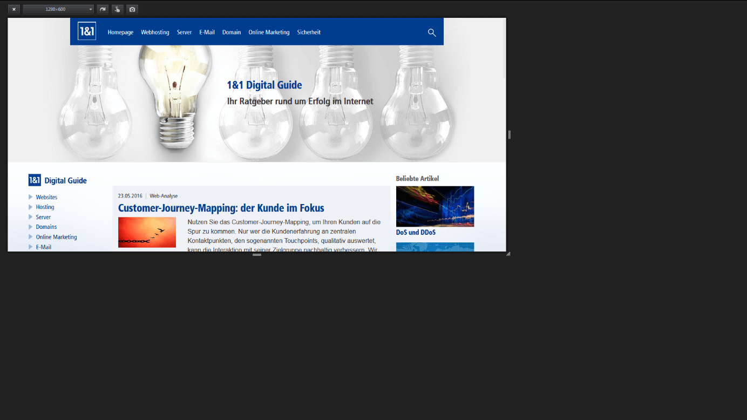Click the search magnifier icon

432,32
